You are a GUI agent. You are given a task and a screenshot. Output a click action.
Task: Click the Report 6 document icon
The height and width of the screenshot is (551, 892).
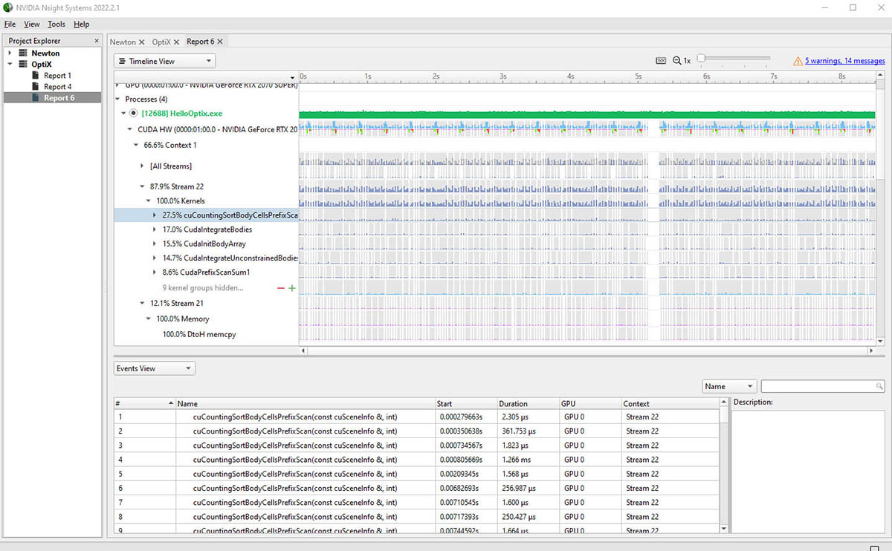tap(36, 98)
